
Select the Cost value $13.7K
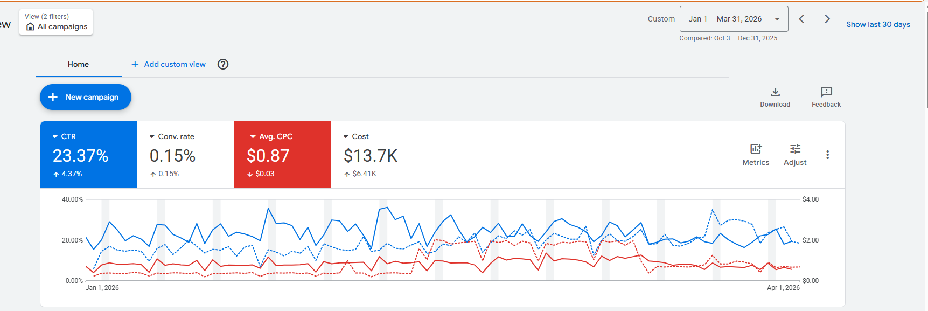(371, 156)
